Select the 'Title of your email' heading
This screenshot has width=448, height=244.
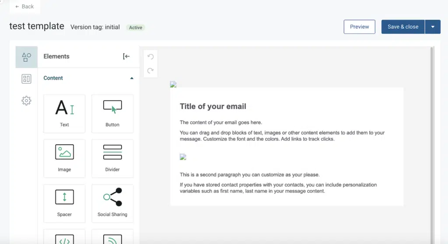point(213,106)
